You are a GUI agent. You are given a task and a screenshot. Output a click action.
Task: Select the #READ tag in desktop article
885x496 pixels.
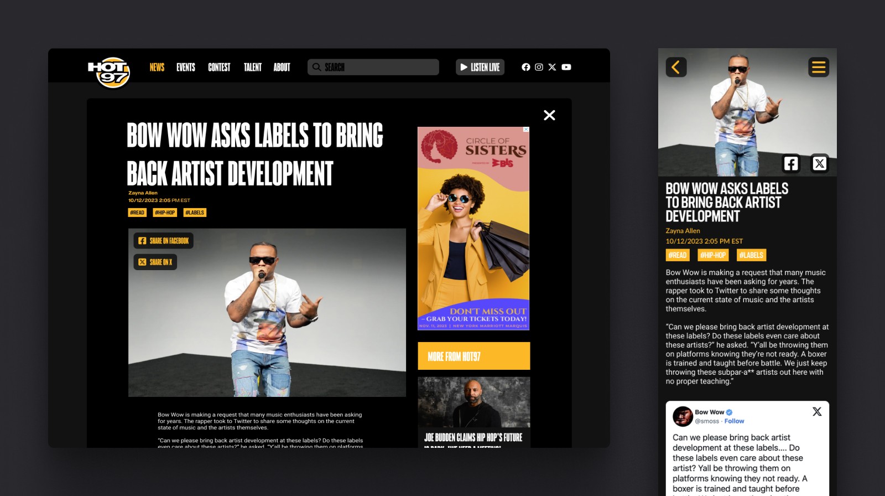coord(137,213)
